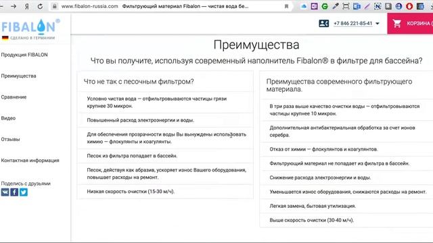Open the red Opera-style extension icon
433x243 pixels.
click(409, 6)
